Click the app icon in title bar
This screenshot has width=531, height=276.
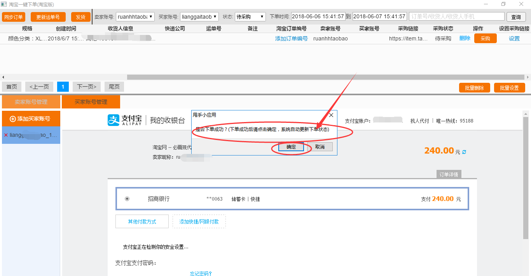click(x=4, y=4)
